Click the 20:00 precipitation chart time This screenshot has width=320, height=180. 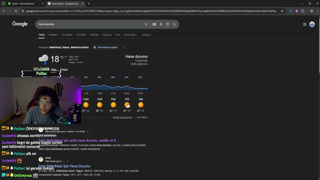(126, 93)
